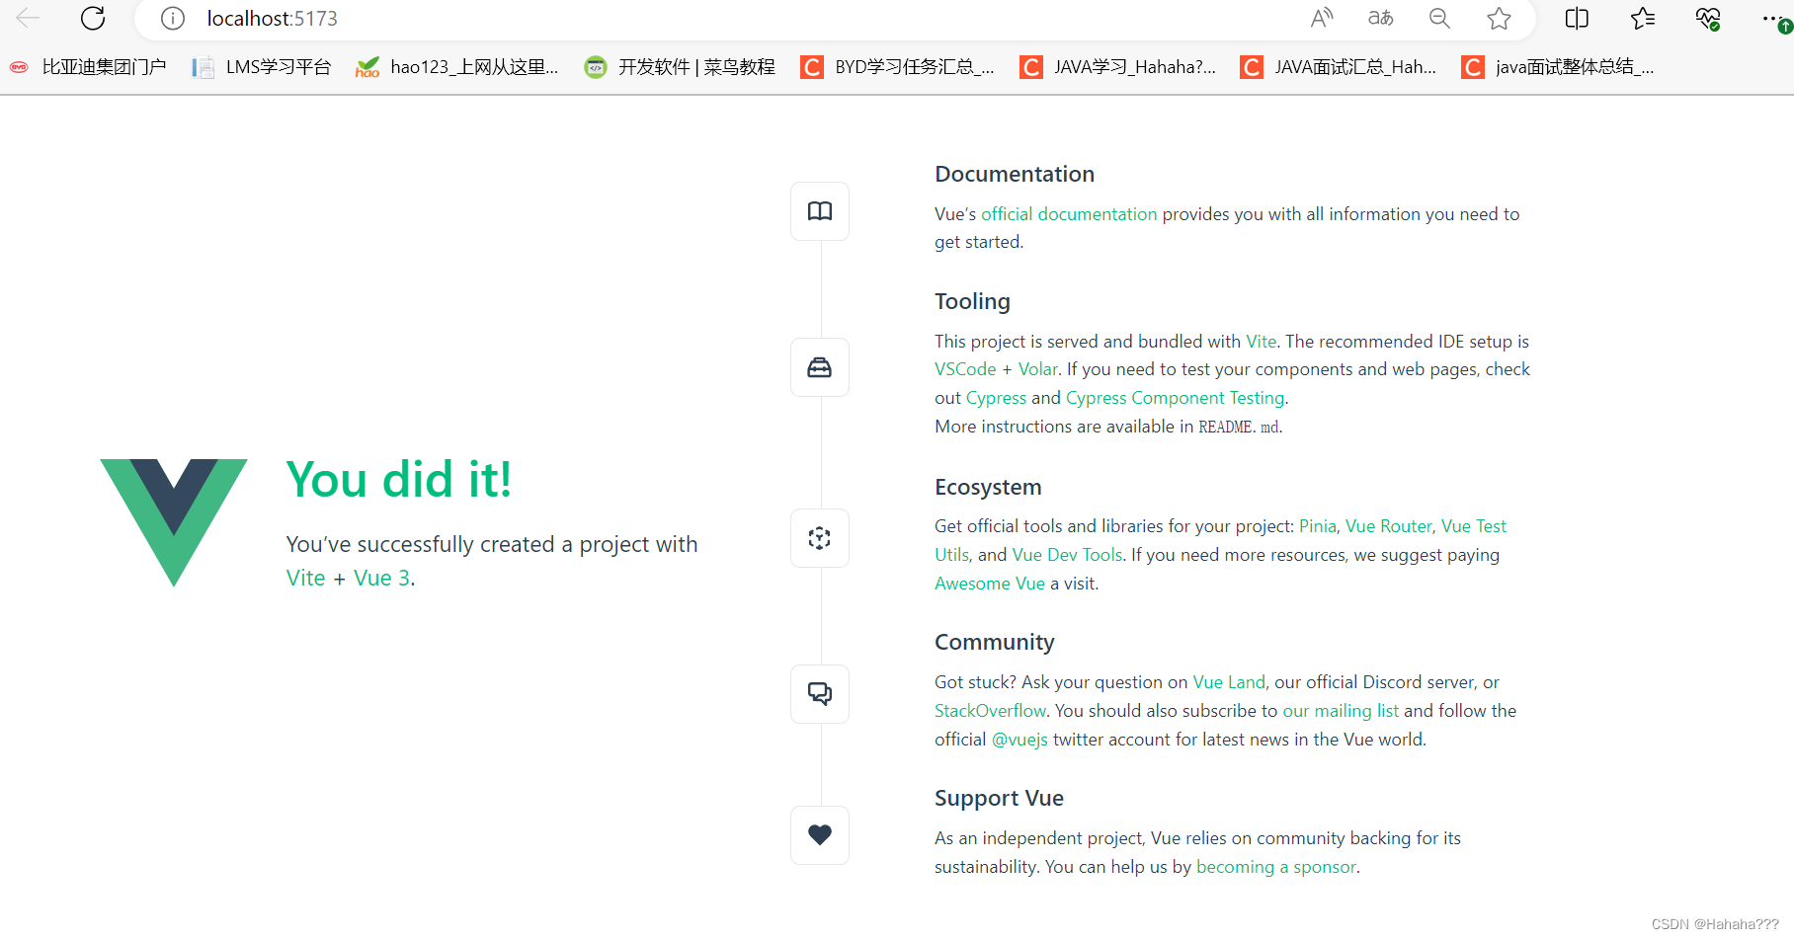Image resolution: width=1794 pixels, height=939 pixels.
Task: Click the README.md text
Action: [1239, 427]
